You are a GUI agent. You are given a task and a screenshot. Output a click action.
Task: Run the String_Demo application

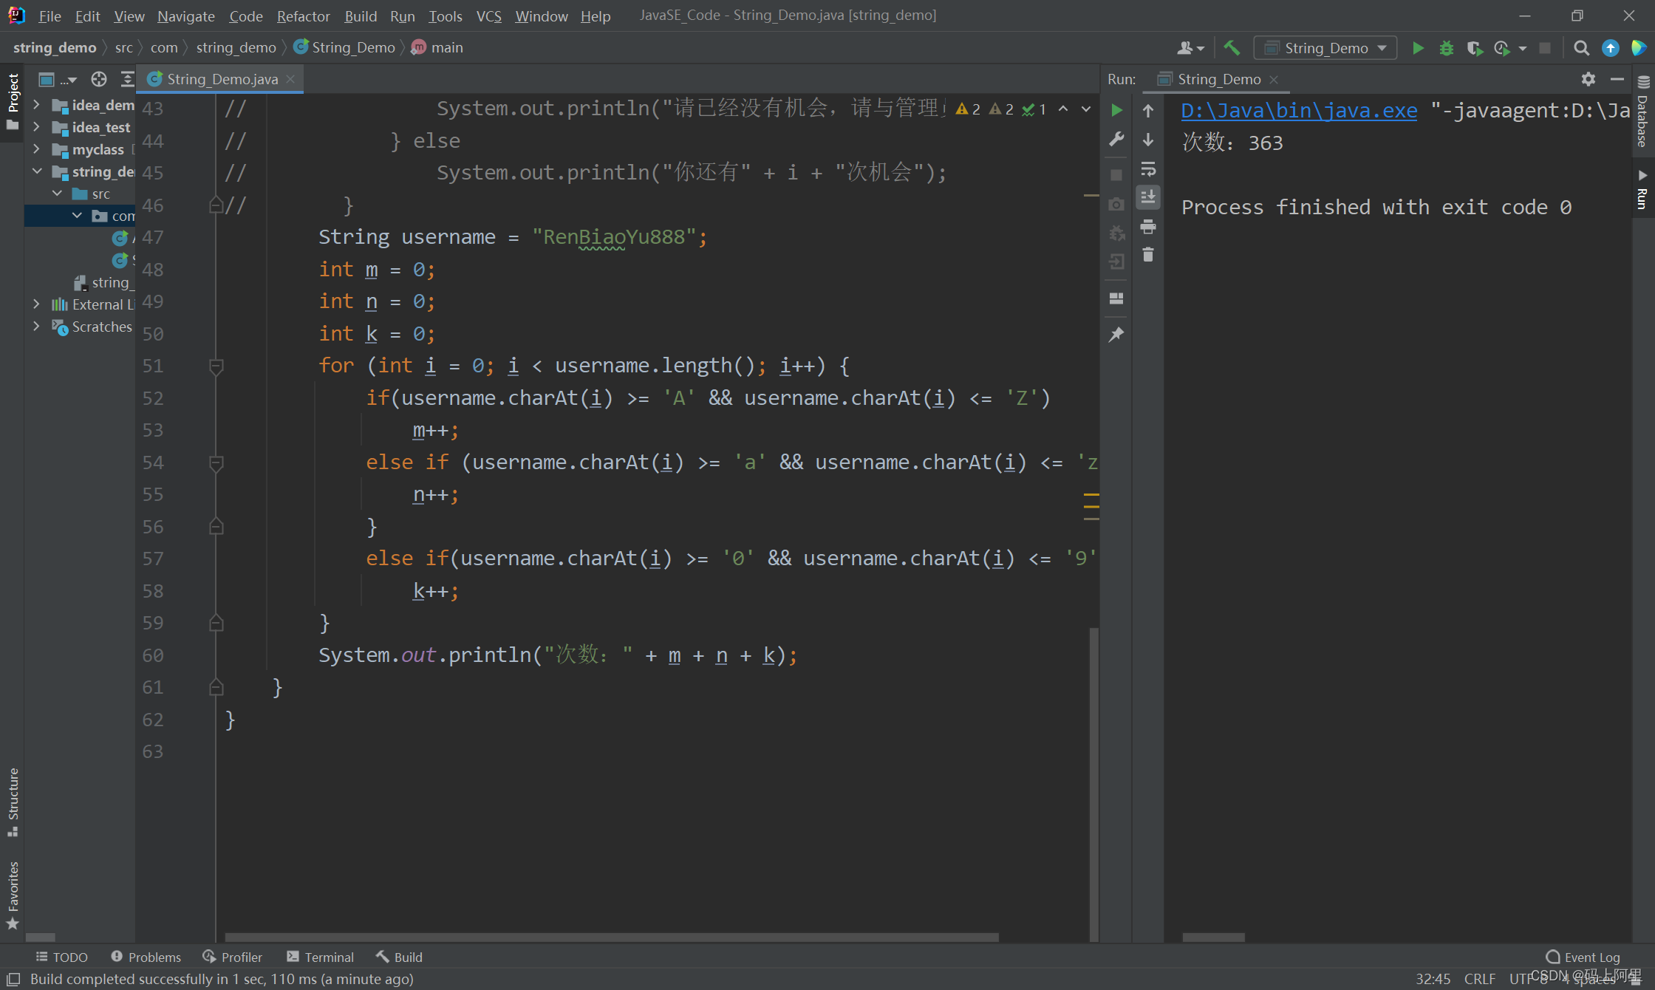tap(1417, 47)
